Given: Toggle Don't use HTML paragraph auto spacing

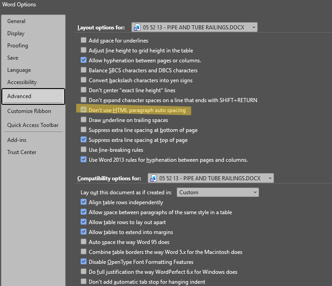Looking at the screenshot, I should [83, 110].
